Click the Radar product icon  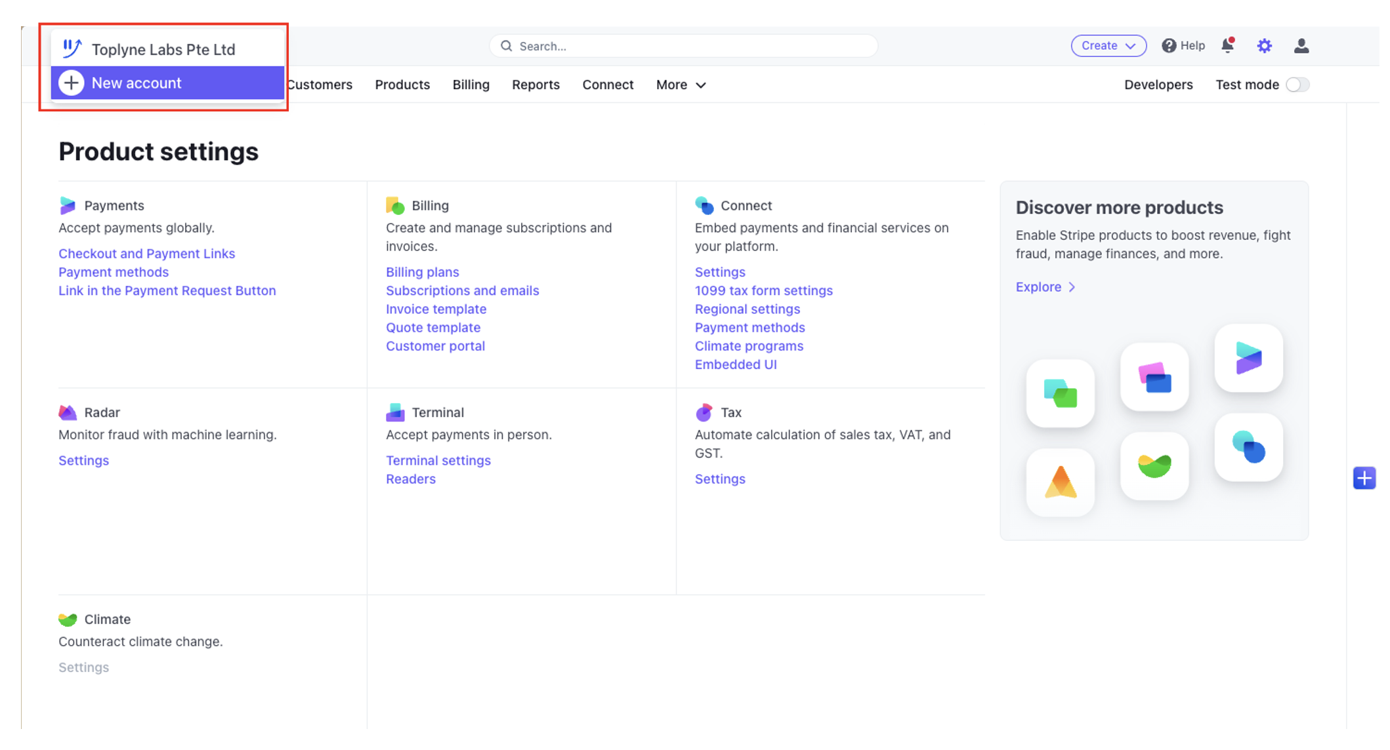point(68,412)
